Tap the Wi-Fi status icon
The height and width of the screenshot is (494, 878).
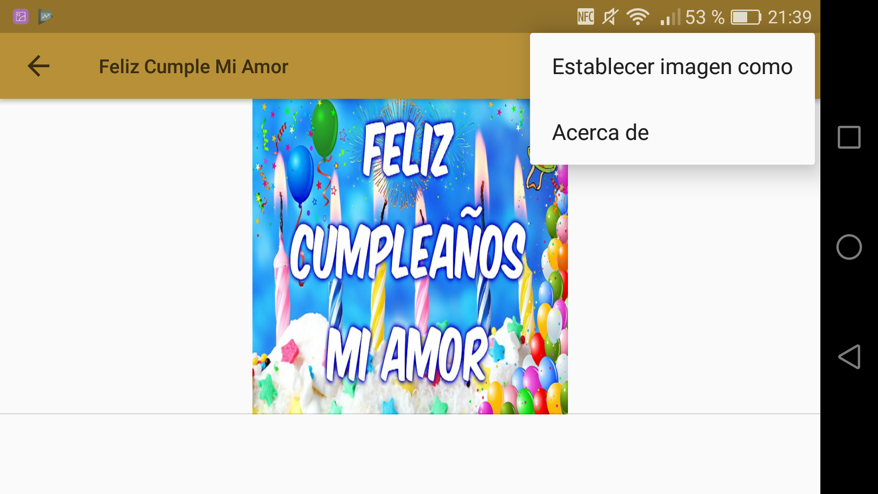[638, 17]
